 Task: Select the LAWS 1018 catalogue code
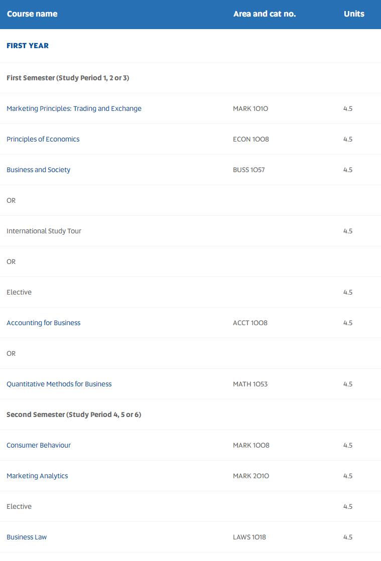click(249, 537)
